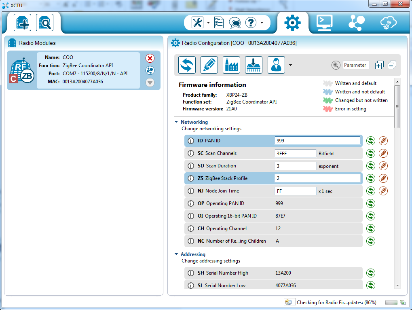Switch to Network working mode
412x311 pixels.
356,22
